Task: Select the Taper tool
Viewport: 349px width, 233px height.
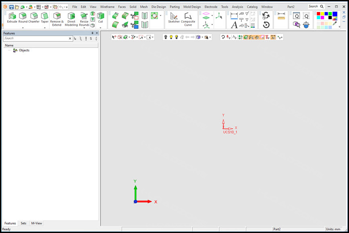Action: pos(44,18)
